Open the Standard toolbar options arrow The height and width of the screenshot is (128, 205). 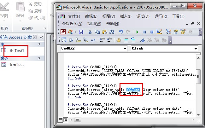point(200,32)
